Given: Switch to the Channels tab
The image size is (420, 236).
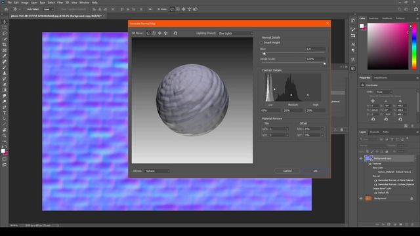Looking at the screenshot, I should click(375, 132).
